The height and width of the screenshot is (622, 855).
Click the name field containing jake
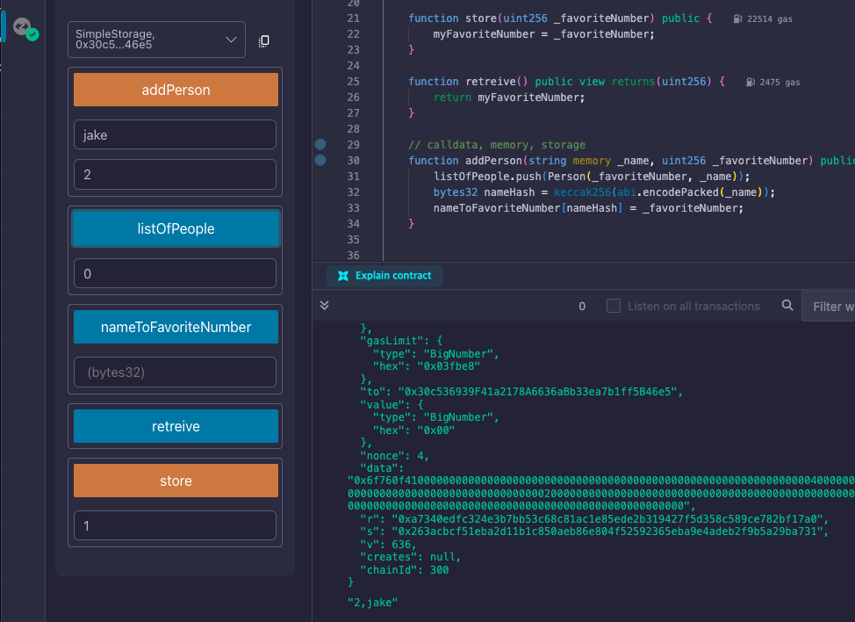175,134
